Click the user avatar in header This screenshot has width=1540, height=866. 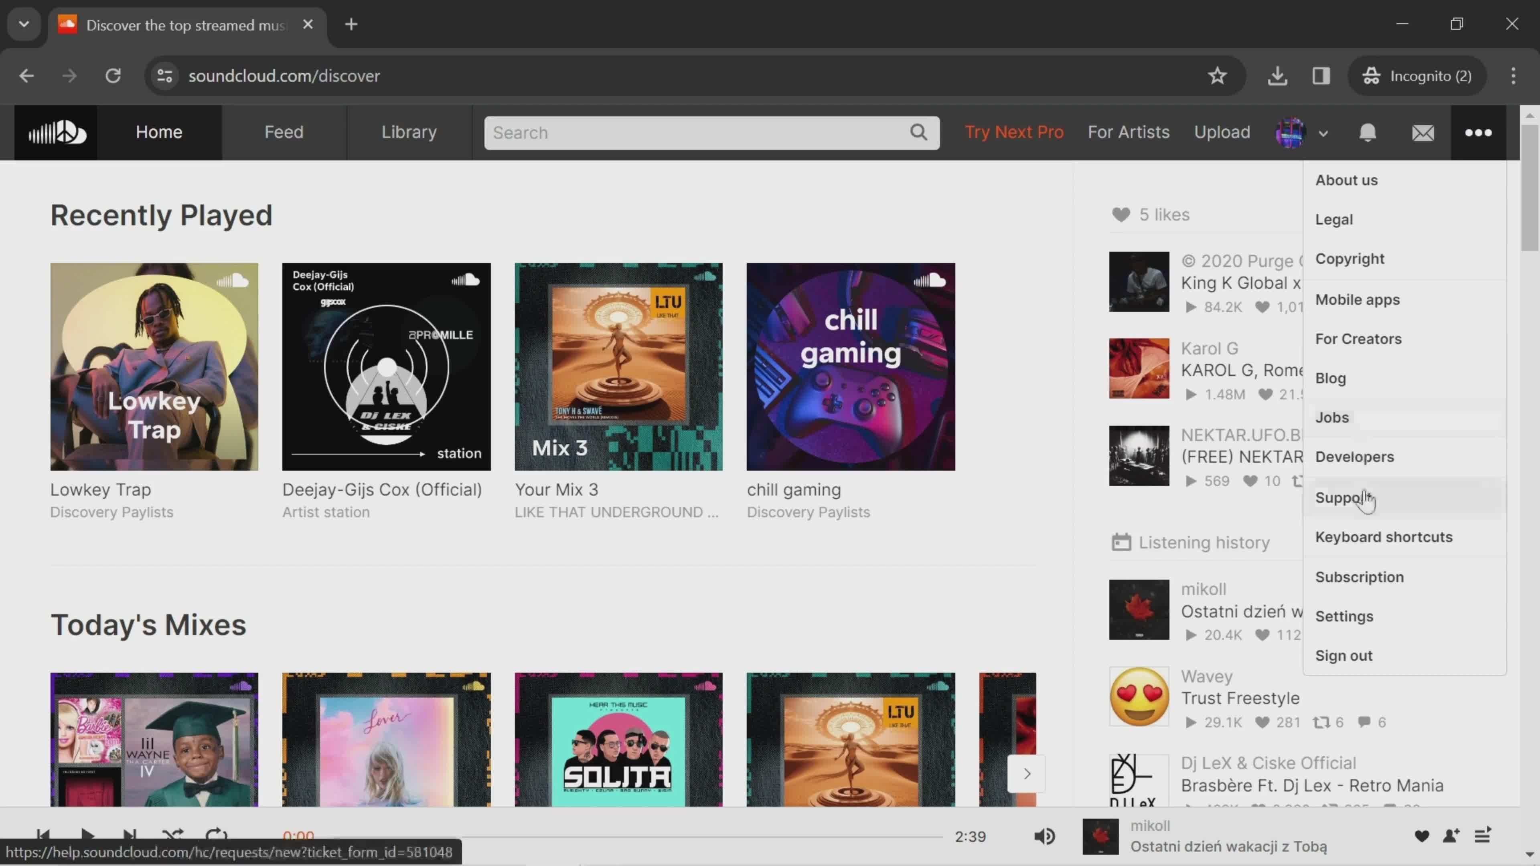pos(1290,132)
